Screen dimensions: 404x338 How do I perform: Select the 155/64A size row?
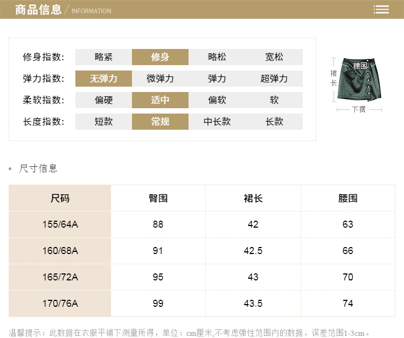pyautogui.click(x=60, y=224)
